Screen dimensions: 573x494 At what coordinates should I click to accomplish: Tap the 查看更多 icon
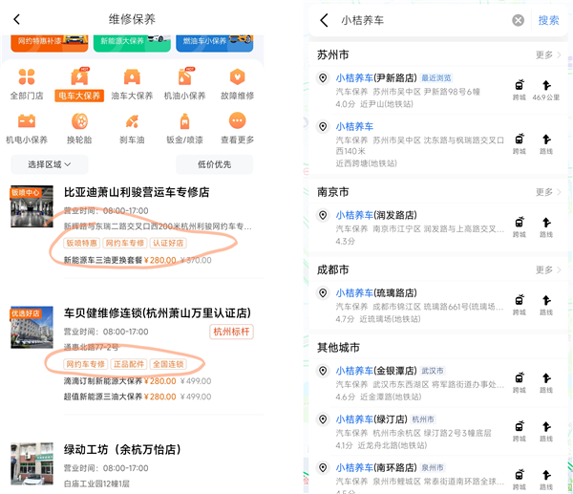tap(238, 120)
